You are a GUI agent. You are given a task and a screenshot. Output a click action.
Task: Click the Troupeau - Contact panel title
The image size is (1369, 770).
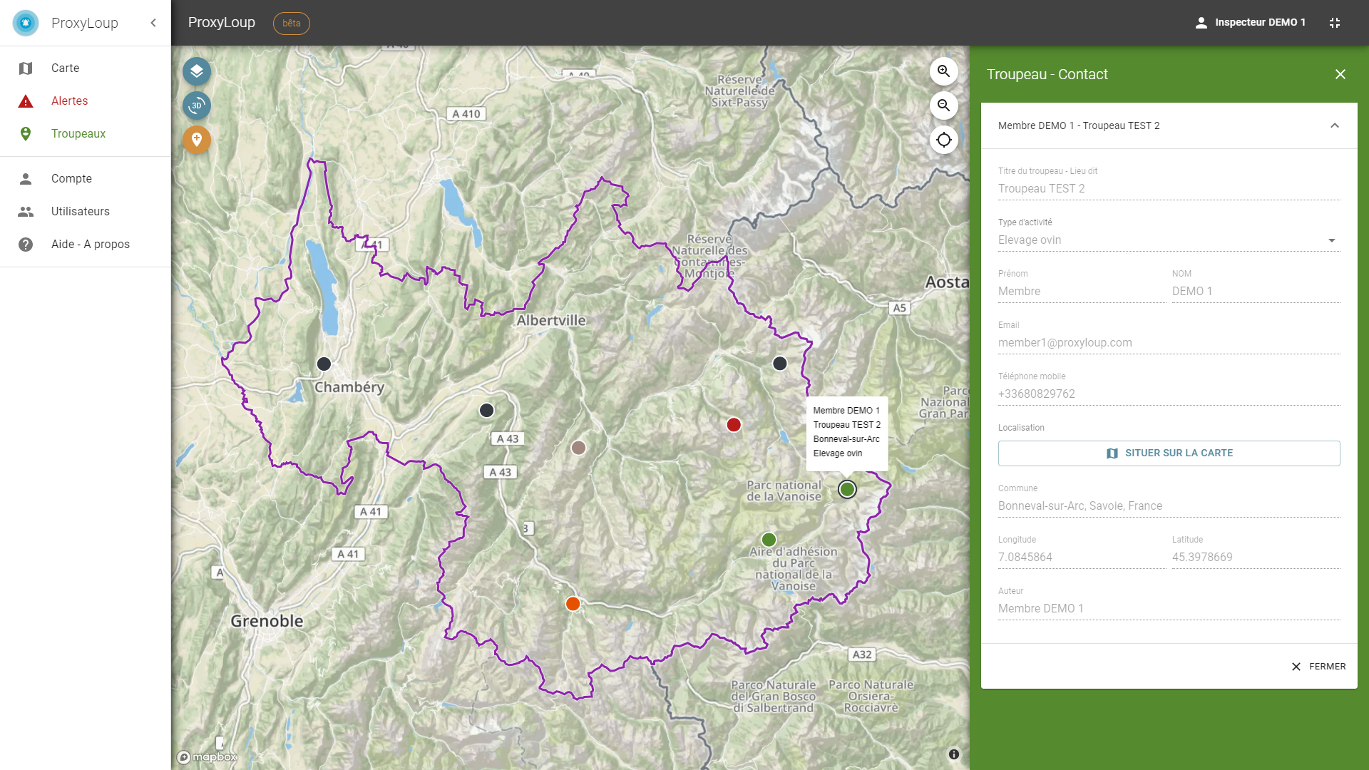click(1047, 74)
